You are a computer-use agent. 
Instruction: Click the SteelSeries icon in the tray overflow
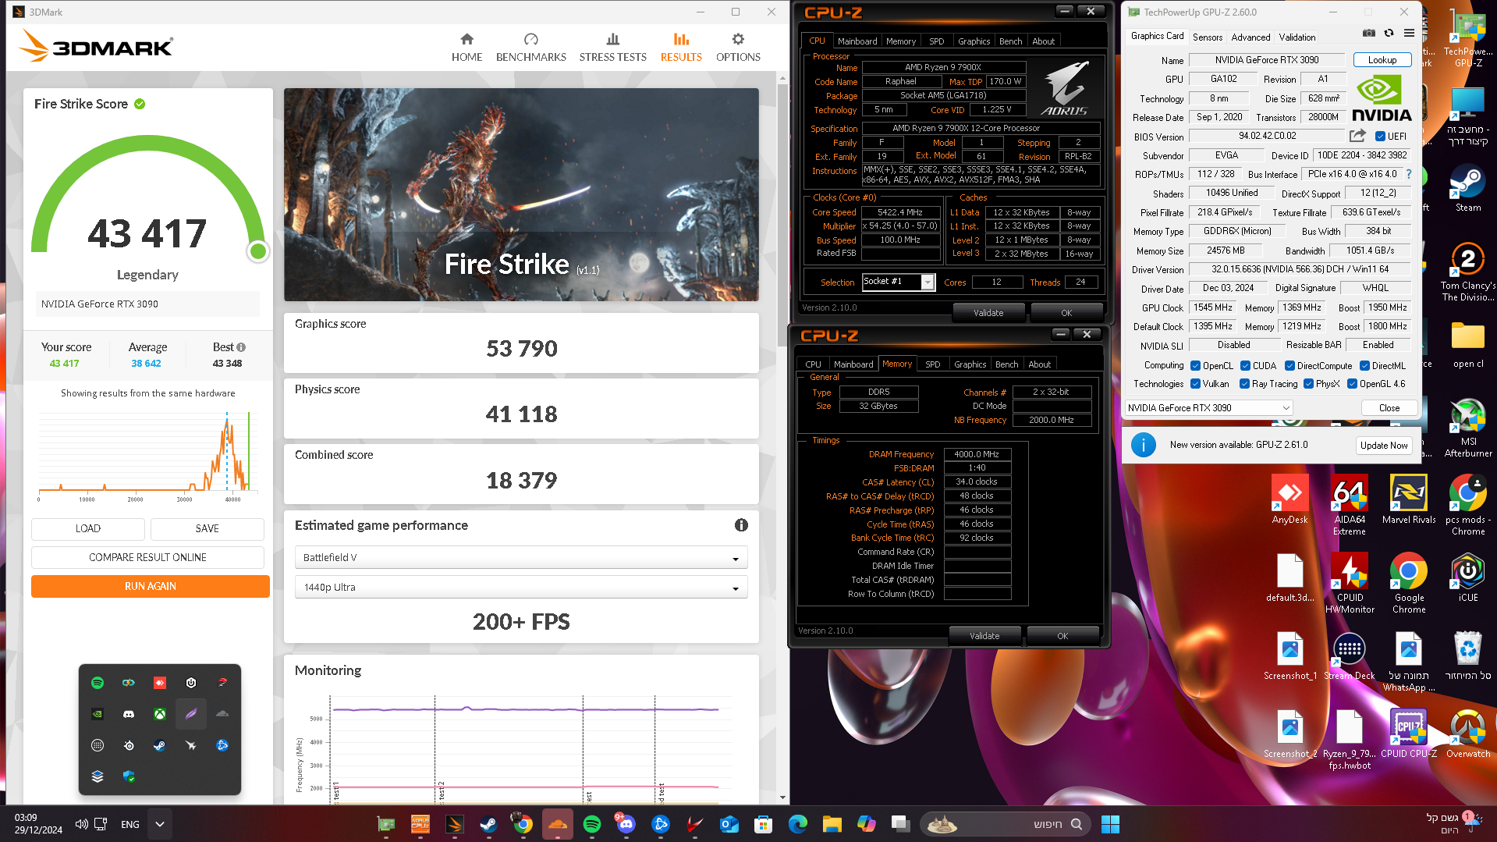129,745
